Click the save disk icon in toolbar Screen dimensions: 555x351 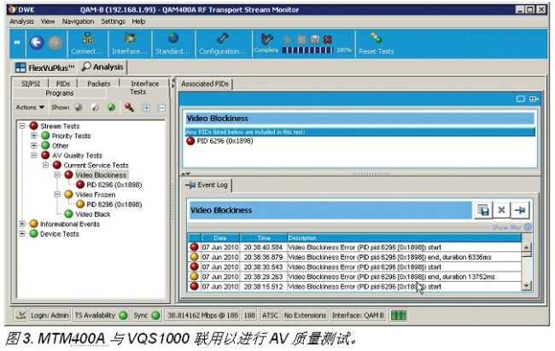315,39
